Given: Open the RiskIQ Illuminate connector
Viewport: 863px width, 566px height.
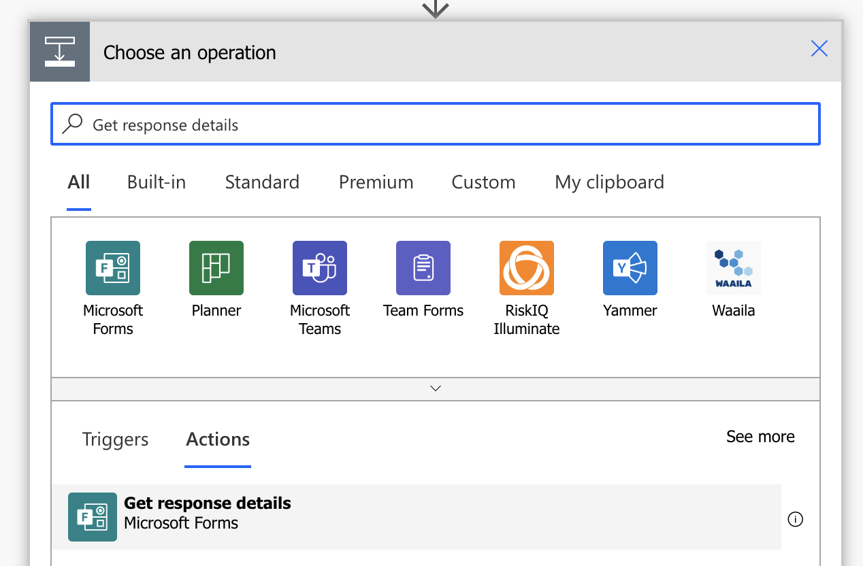Looking at the screenshot, I should [527, 268].
